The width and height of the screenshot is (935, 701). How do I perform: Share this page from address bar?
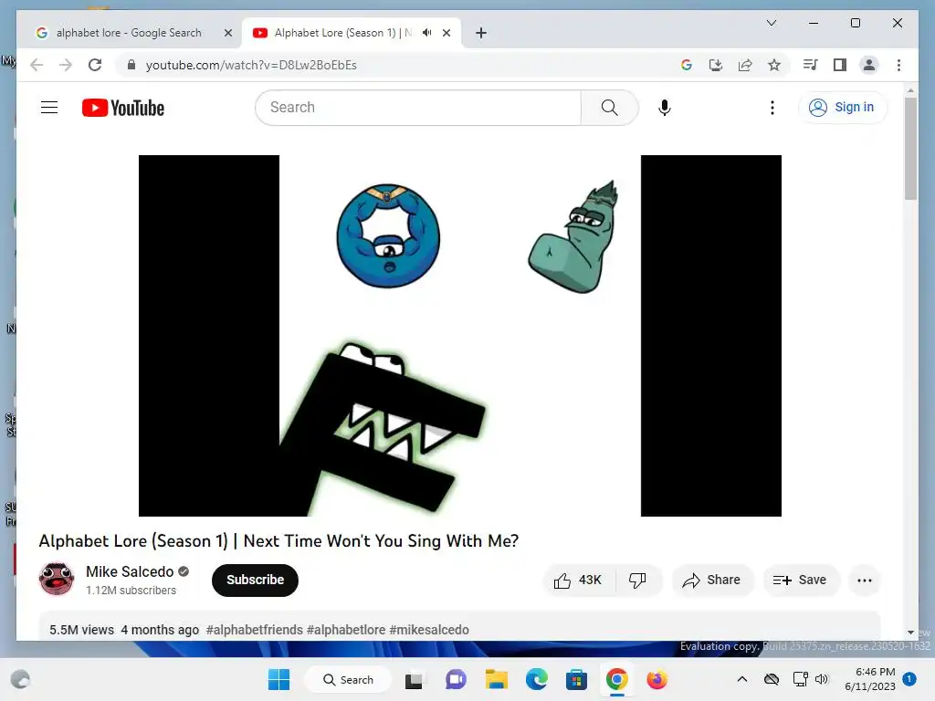point(745,65)
